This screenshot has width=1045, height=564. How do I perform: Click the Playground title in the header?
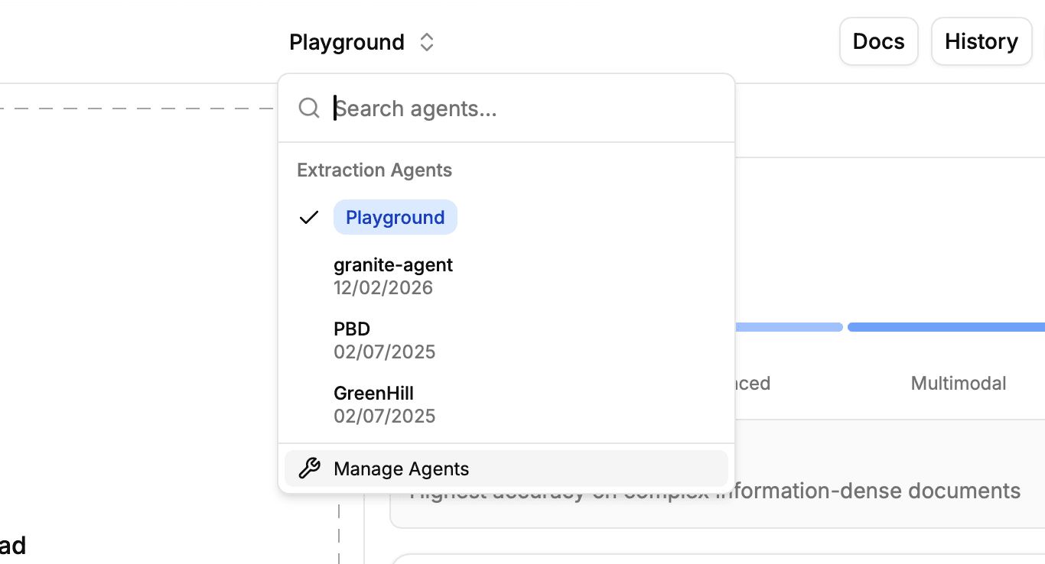click(x=347, y=42)
